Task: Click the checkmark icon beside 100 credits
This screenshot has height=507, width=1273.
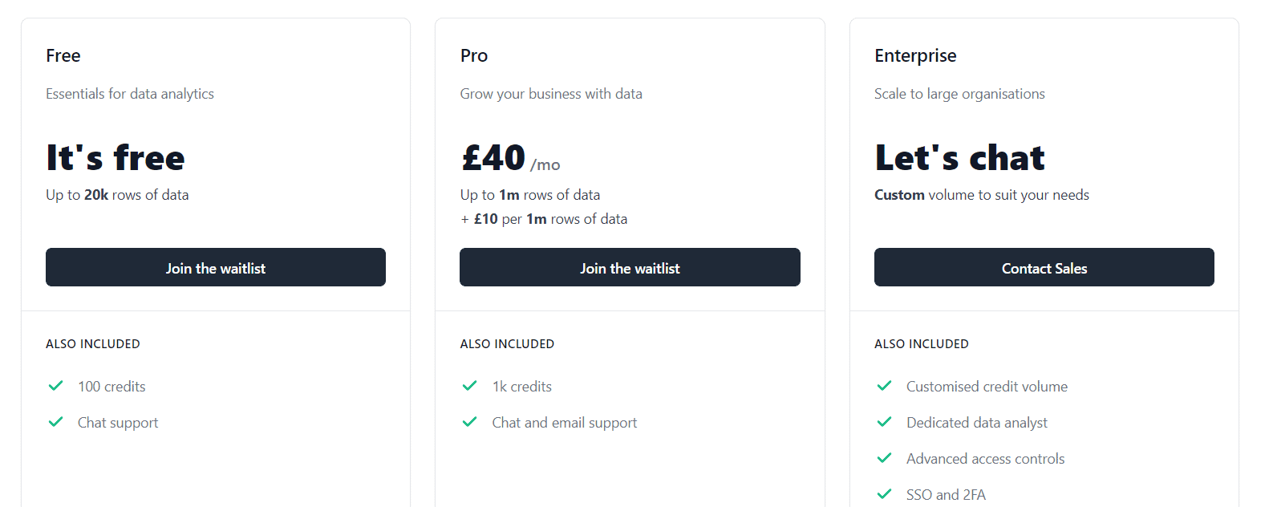Action: click(x=55, y=386)
